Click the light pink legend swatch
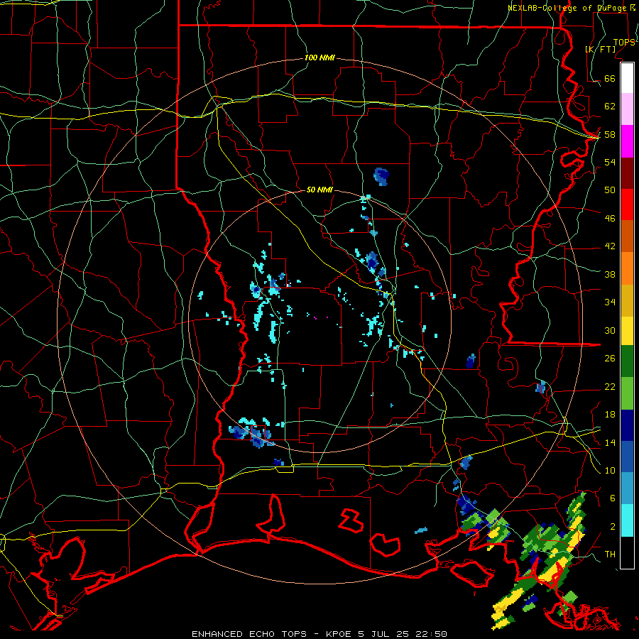The width and height of the screenshot is (639, 639). (627, 109)
